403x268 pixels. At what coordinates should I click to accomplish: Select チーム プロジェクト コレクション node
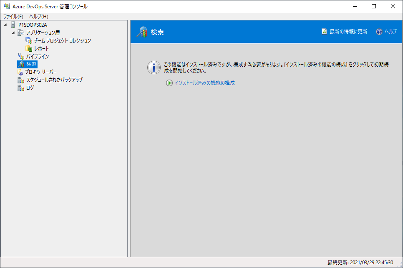(x=62, y=41)
